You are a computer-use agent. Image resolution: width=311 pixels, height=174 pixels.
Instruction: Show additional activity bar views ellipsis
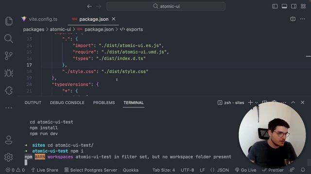point(9,108)
